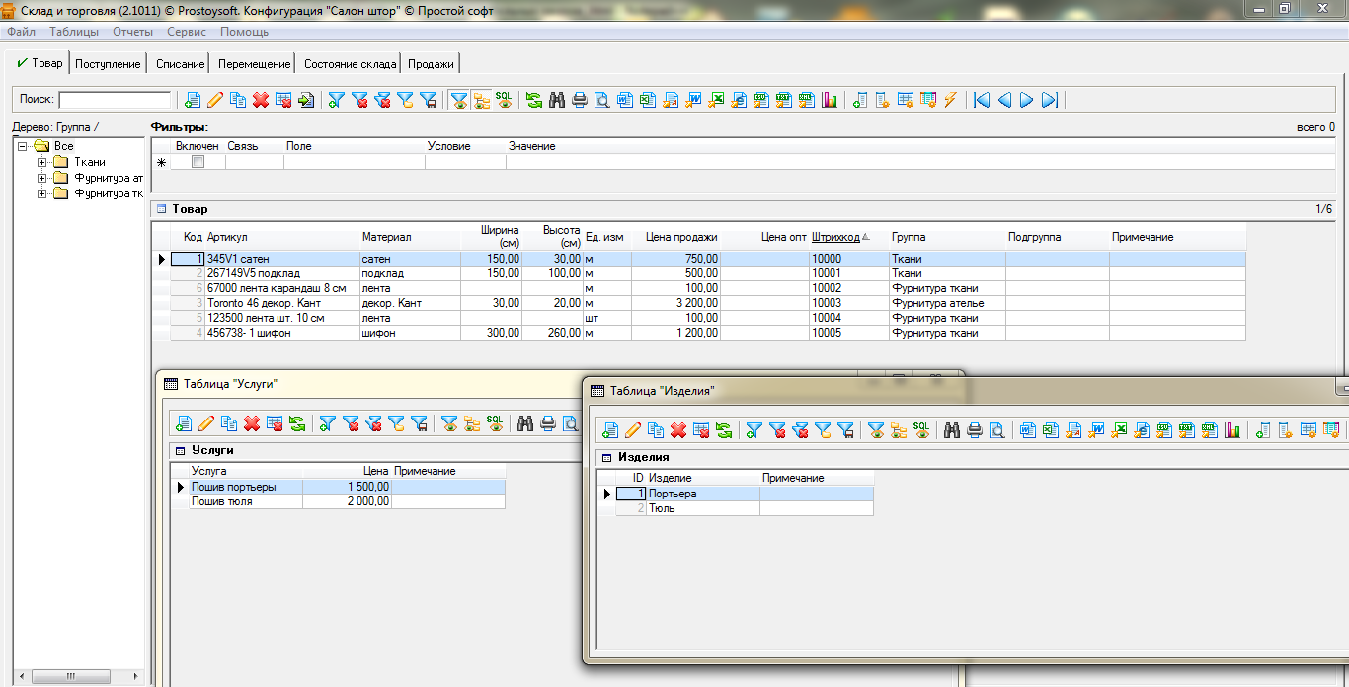Open search with binoculars icon in main toolbar
Screen dimensions: 1349x687
point(557,100)
